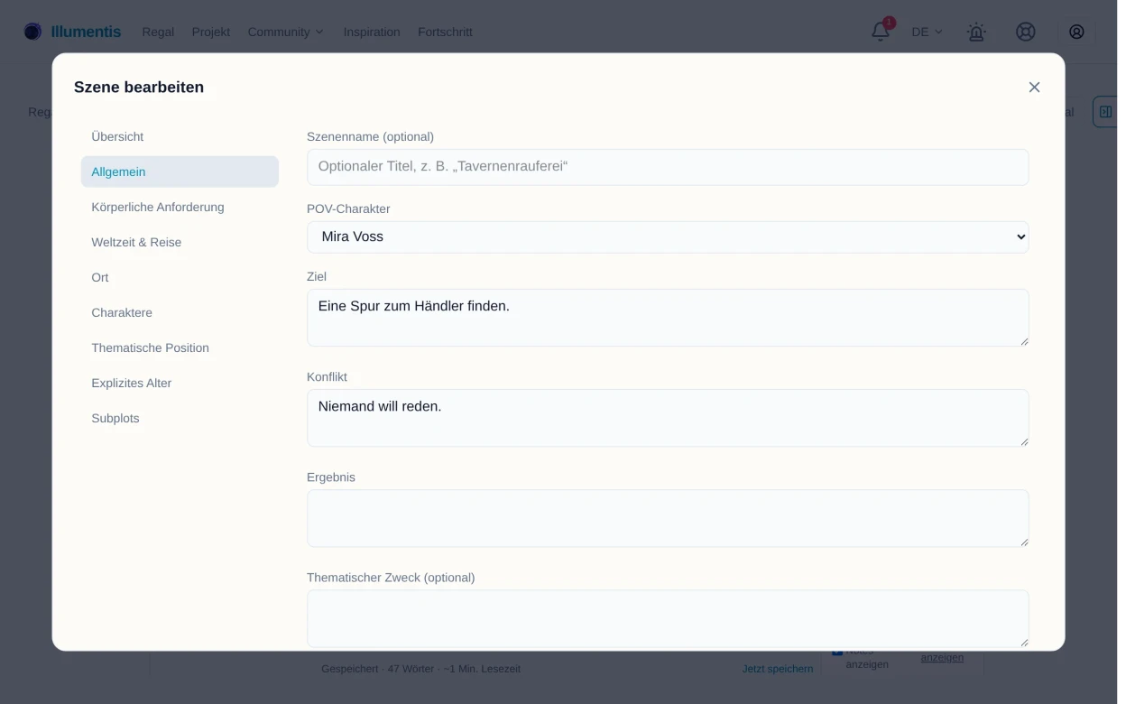Open the lifebuoy help icon
The image size is (1126, 704).
(1026, 32)
